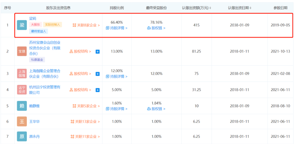Select the 415 capital amount cell
The width and height of the screenshot is (296, 144).
(x=197, y=25)
